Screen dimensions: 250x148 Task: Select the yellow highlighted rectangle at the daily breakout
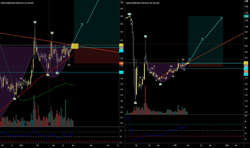click(x=75, y=46)
